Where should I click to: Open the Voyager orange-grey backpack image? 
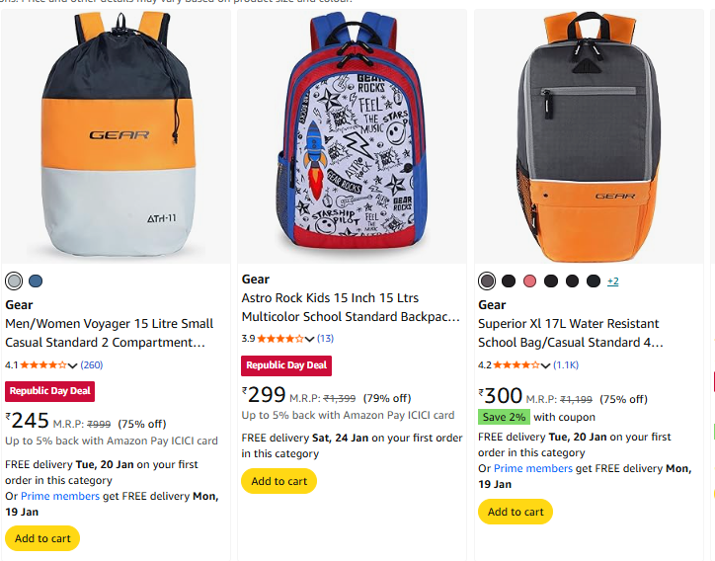[117, 136]
